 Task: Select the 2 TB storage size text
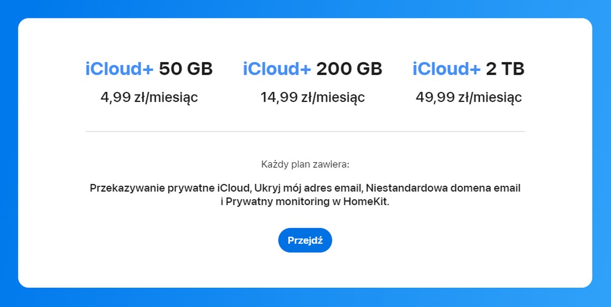point(505,69)
